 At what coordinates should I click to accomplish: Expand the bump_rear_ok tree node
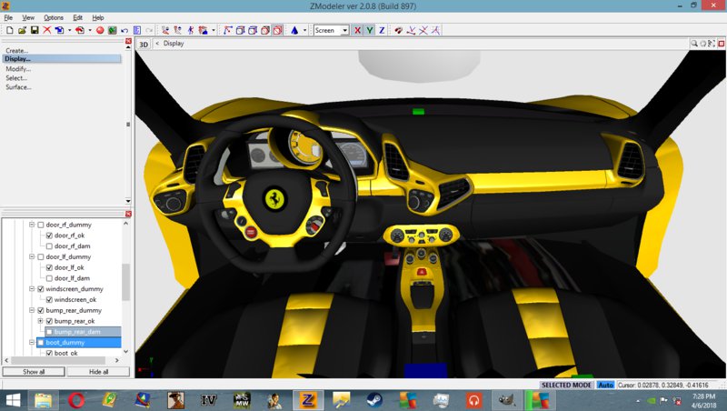40,321
